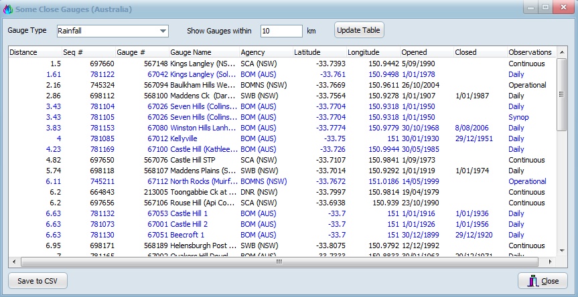Click the Save to CSV button
Screen dimensions: 578x297
point(38,281)
